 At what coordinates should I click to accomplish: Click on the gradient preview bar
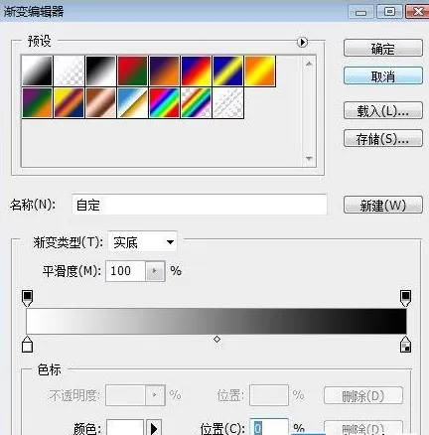coord(216,321)
